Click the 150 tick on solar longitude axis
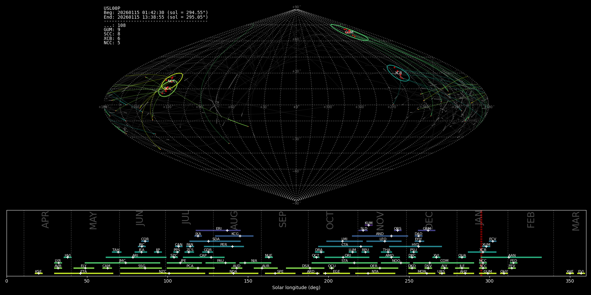Image resolution: width=591 pixels, height=295 pixels. pyautogui.click(x=248, y=281)
